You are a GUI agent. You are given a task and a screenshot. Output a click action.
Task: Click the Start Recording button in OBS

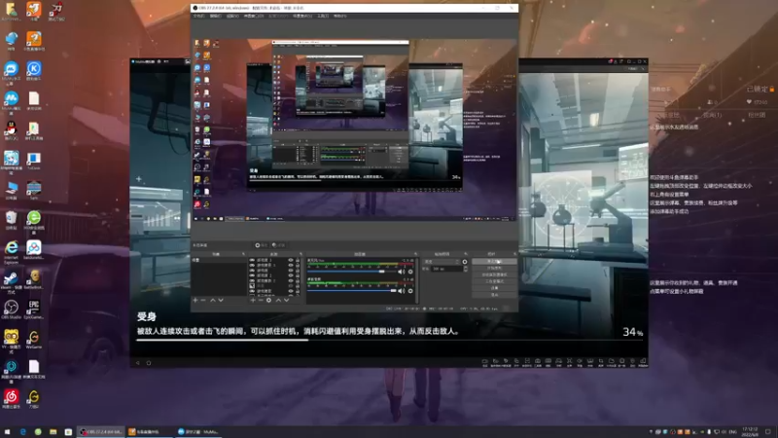[494, 268]
